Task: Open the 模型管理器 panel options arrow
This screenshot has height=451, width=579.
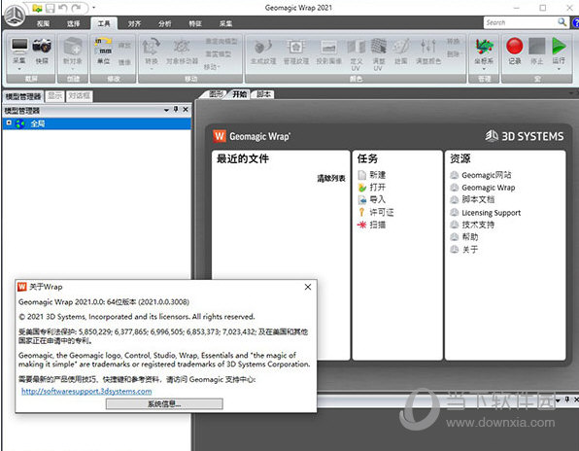Action: (x=166, y=110)
